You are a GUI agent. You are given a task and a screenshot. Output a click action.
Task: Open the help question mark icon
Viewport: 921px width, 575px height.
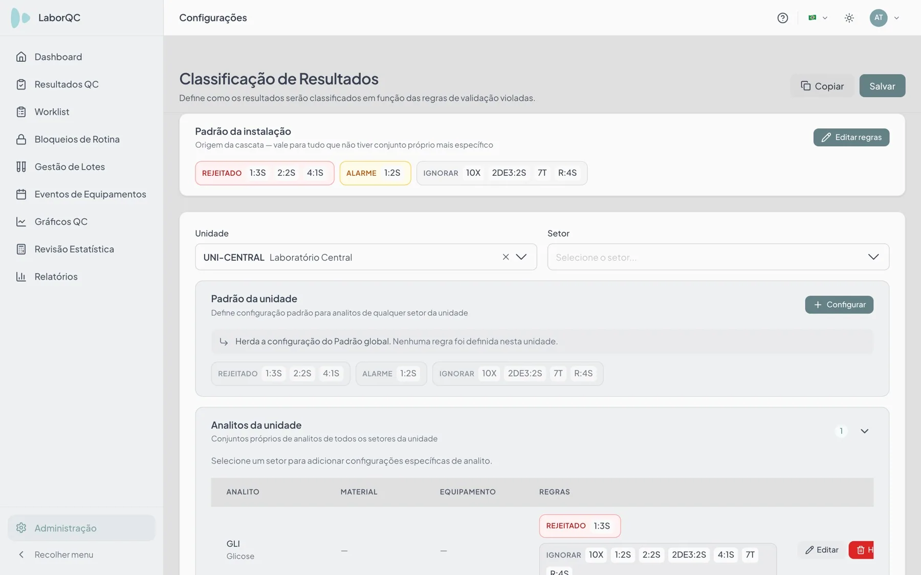pyautogui.click(x=782, y=18)
